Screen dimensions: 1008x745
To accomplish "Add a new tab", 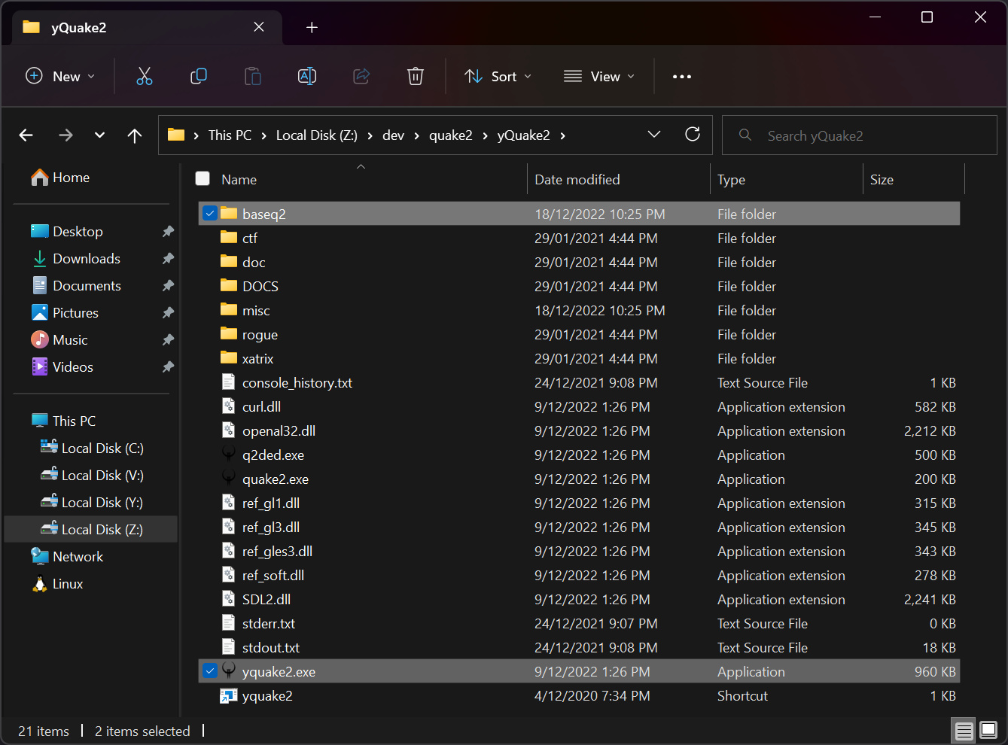I will (x=312, y=28).
